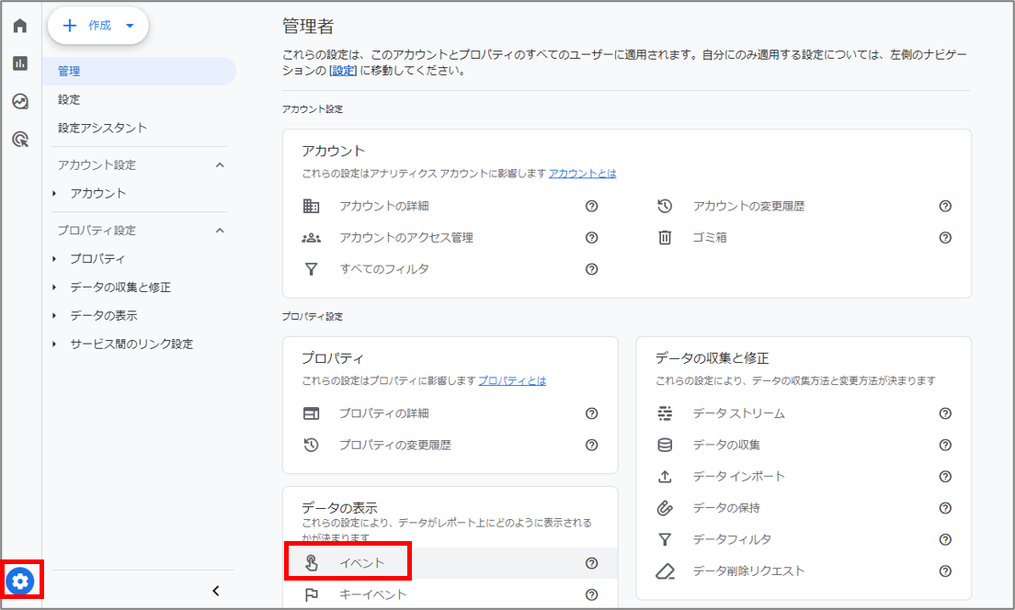The height and width of the screenshot is (610, 1015).
Task: Open イベント under データの表示
Action: 362,563
